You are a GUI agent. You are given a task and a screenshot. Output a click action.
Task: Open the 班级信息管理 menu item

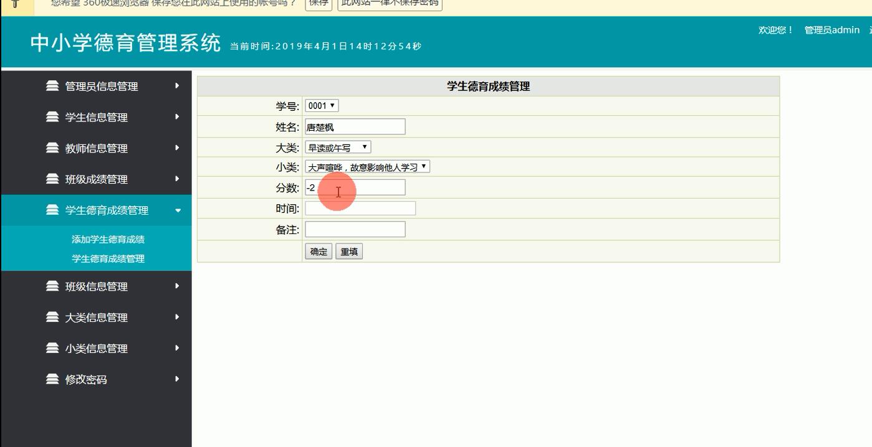tap(97, 287)
